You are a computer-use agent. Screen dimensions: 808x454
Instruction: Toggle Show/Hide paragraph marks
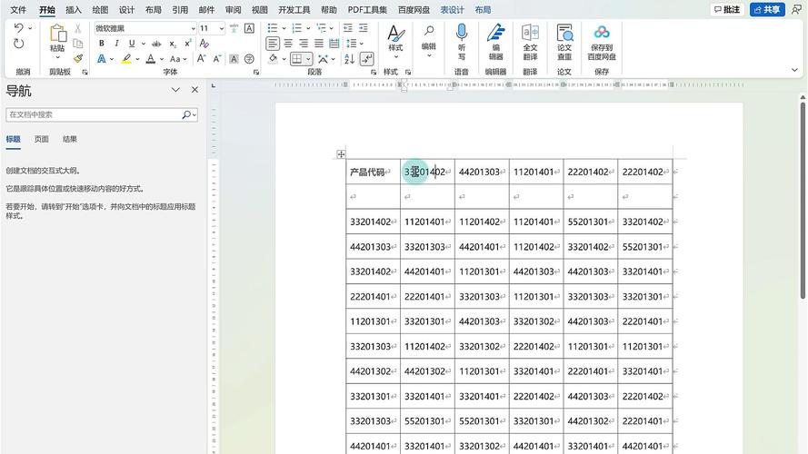point(367,59)
